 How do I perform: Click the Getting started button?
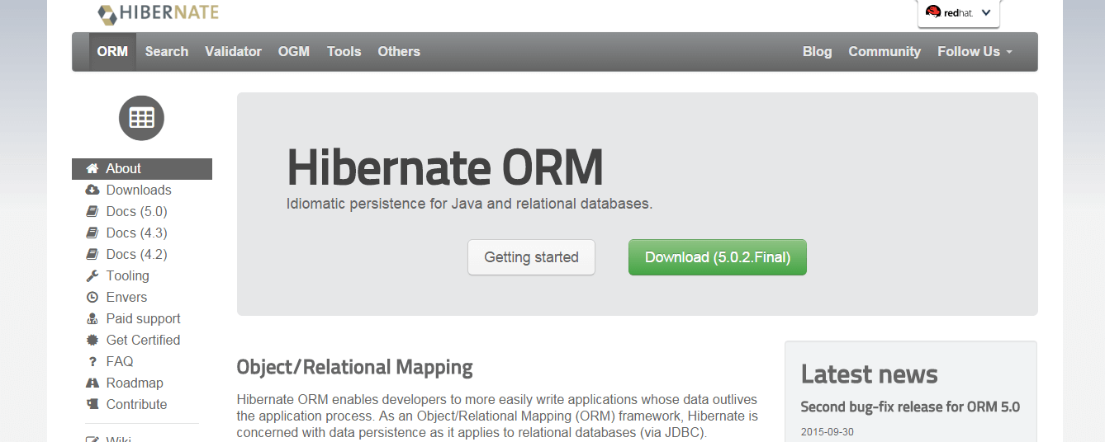coord(531,257)
